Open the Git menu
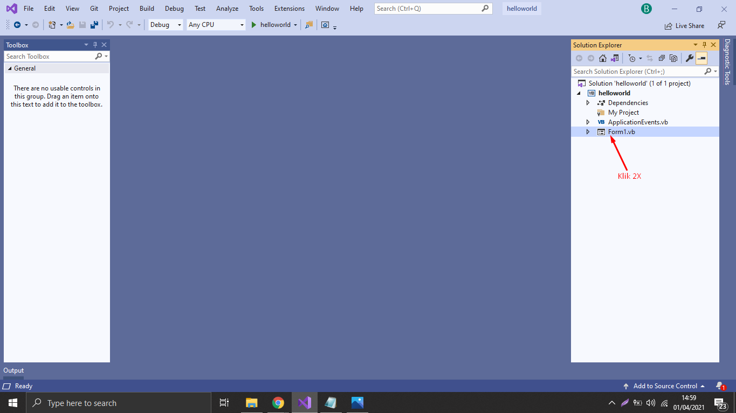This screenshot has width=736, height=413. coord(94,8)
